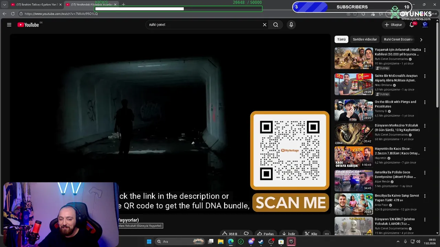Open Dünyanın Merkezine Yolculuk video title
The image size is (440, 247).
click(x=397, y=128)
